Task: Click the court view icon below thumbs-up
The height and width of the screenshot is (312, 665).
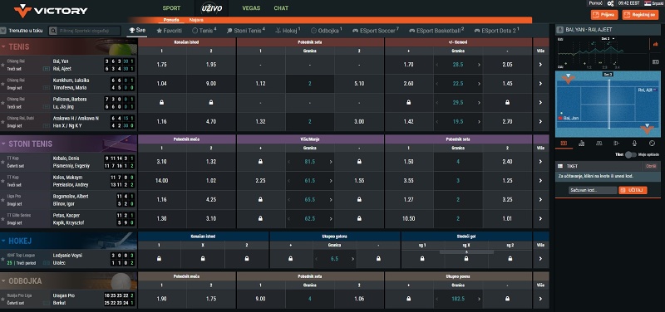Action: 655,61
